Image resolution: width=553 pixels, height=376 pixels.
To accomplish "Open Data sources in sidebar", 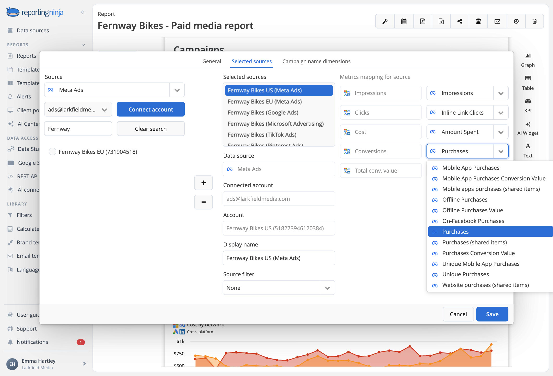I will click(x=28, y=30).
